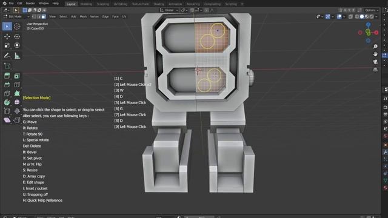
Task: Select the Scale tool
Action: [7, 45]
